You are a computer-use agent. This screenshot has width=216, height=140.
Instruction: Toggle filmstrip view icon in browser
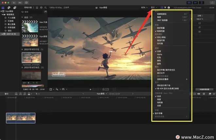coord(41,8)
